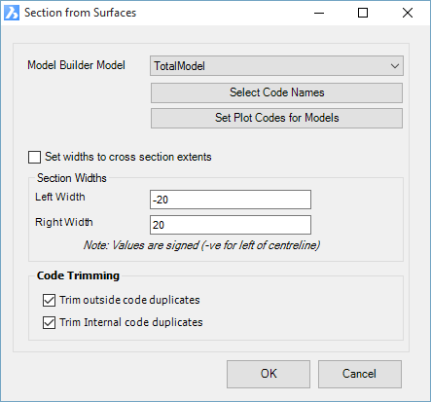Screen dimensions: 431x402
Task: Click into the Left Width field
Action: tap(231, 200)
